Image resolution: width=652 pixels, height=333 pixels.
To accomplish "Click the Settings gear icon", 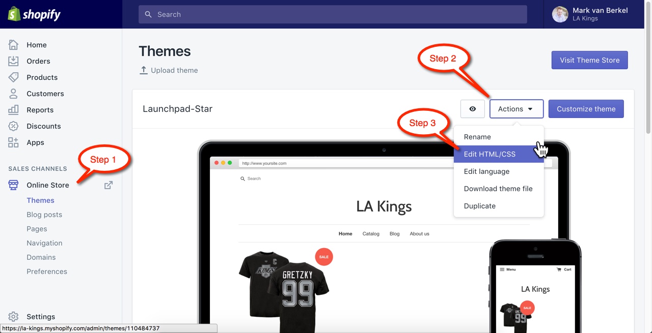I will (x=13, y=317).
